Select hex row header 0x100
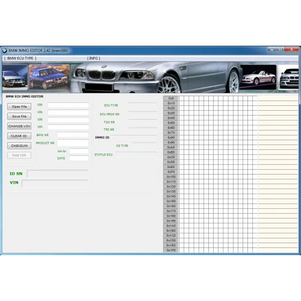This screenshot has width=301, height=301. [x=171, y=176]
